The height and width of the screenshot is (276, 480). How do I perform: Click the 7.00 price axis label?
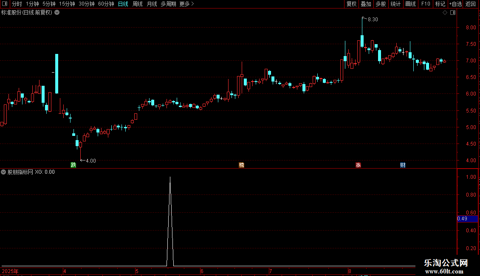(471, 61)
